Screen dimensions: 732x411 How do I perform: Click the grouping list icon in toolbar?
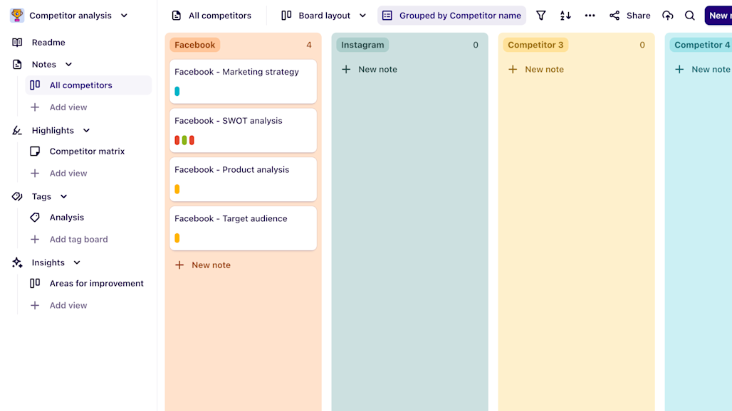click(387, 16)
